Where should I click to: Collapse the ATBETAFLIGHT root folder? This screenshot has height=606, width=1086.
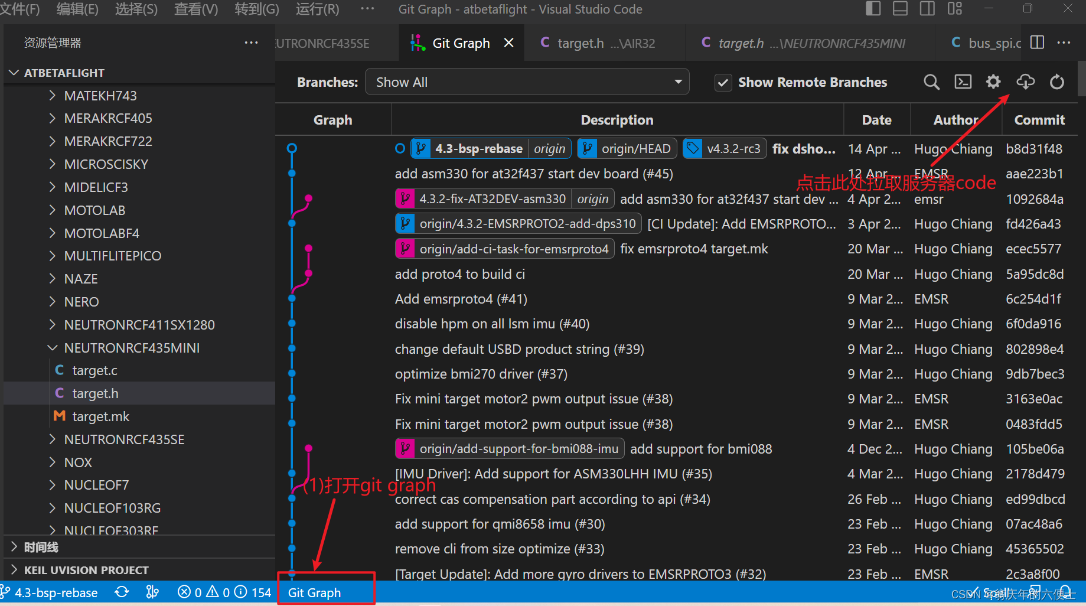coord(139,73)
